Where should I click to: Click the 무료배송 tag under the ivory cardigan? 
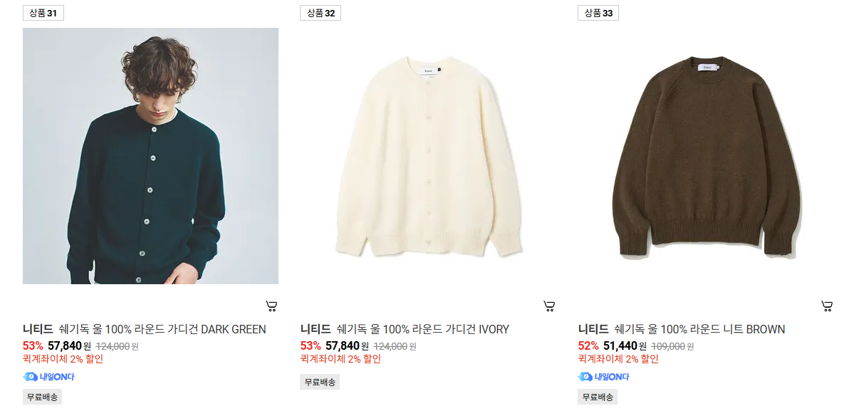pyautogui.click(x=320, y=382)
